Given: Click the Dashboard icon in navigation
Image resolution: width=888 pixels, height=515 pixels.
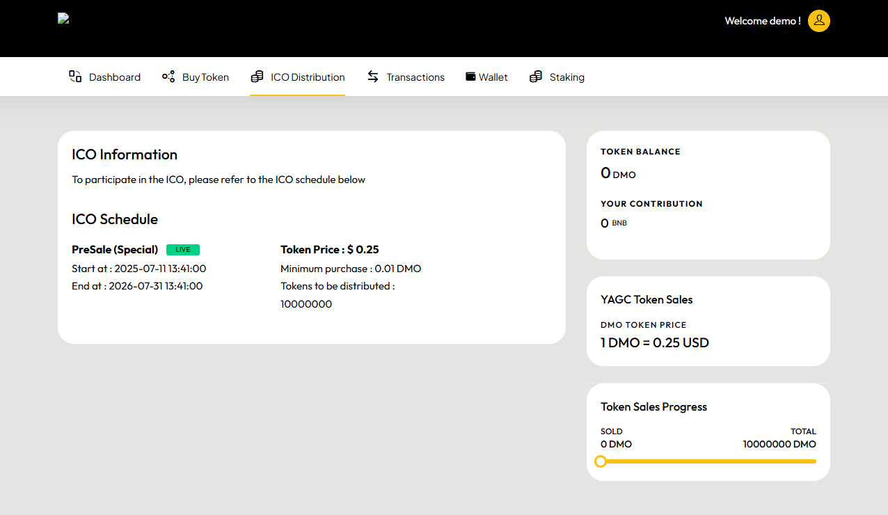Looking at the screenshot, I should click(75, 77).
